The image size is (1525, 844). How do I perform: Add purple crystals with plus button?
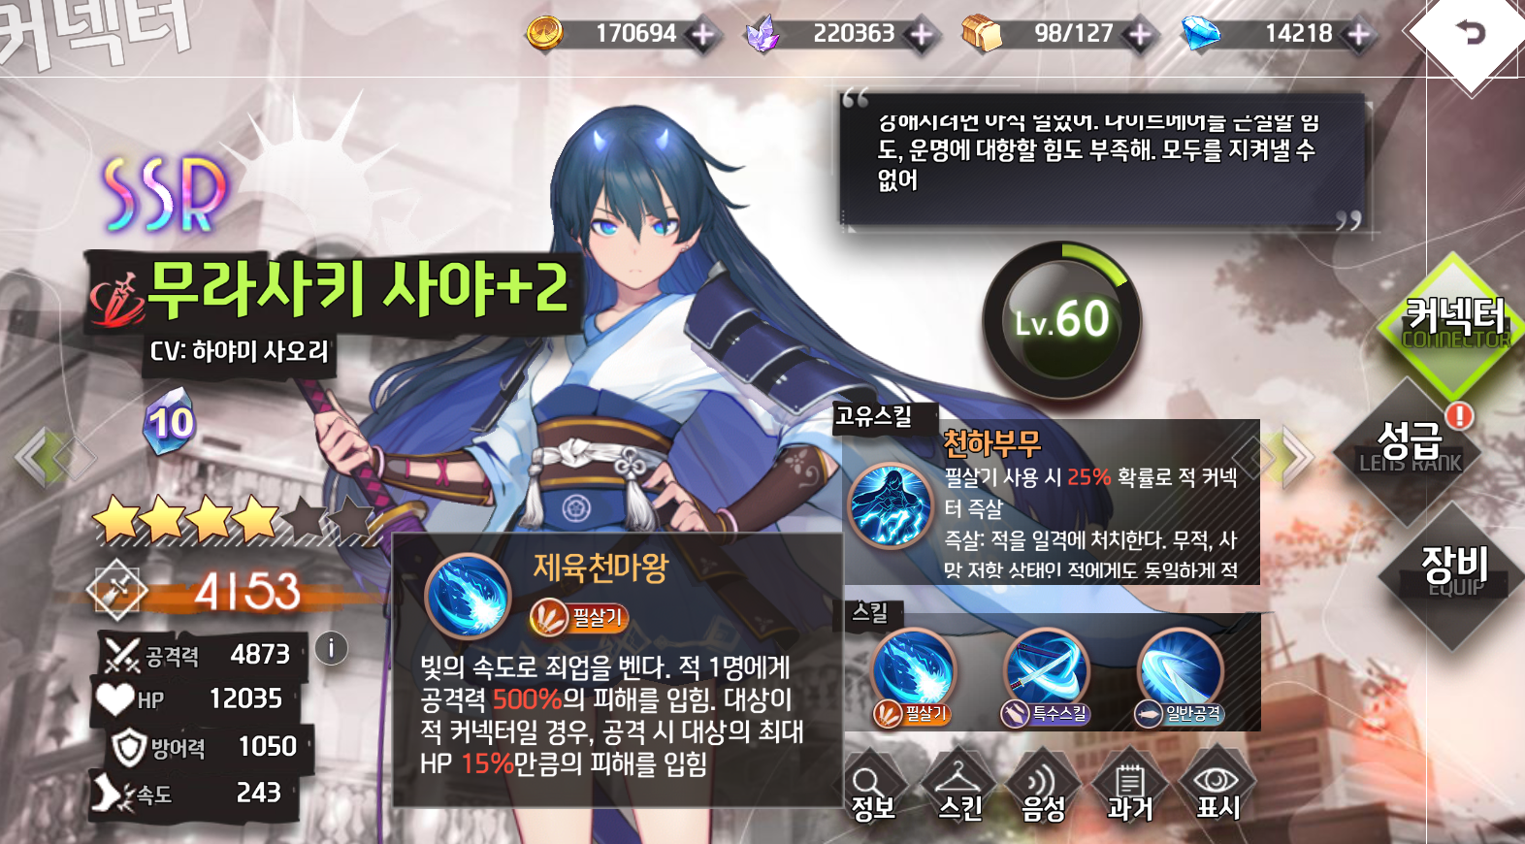click(922, 35)
